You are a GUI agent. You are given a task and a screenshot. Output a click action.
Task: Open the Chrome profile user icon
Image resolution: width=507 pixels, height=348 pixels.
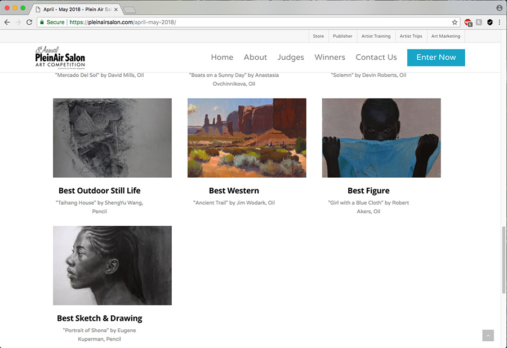click(500, 8)
